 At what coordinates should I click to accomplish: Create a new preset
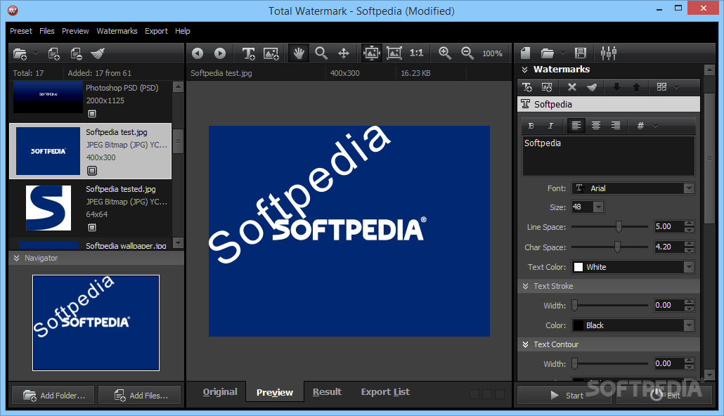(x=526, y=53)
